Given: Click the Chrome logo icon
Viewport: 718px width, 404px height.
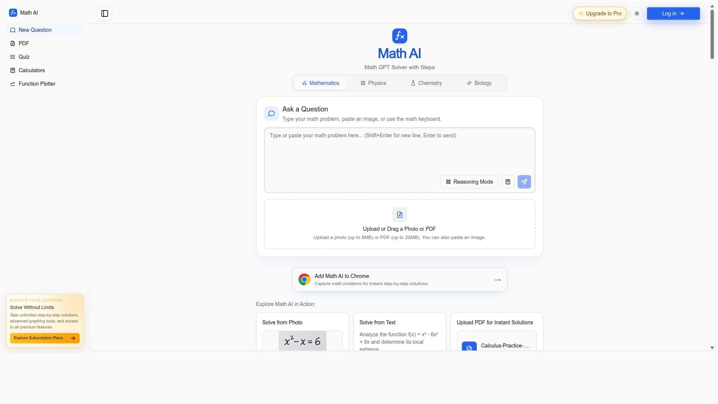Looking at the screenshot, I should (x=304, y=279).
